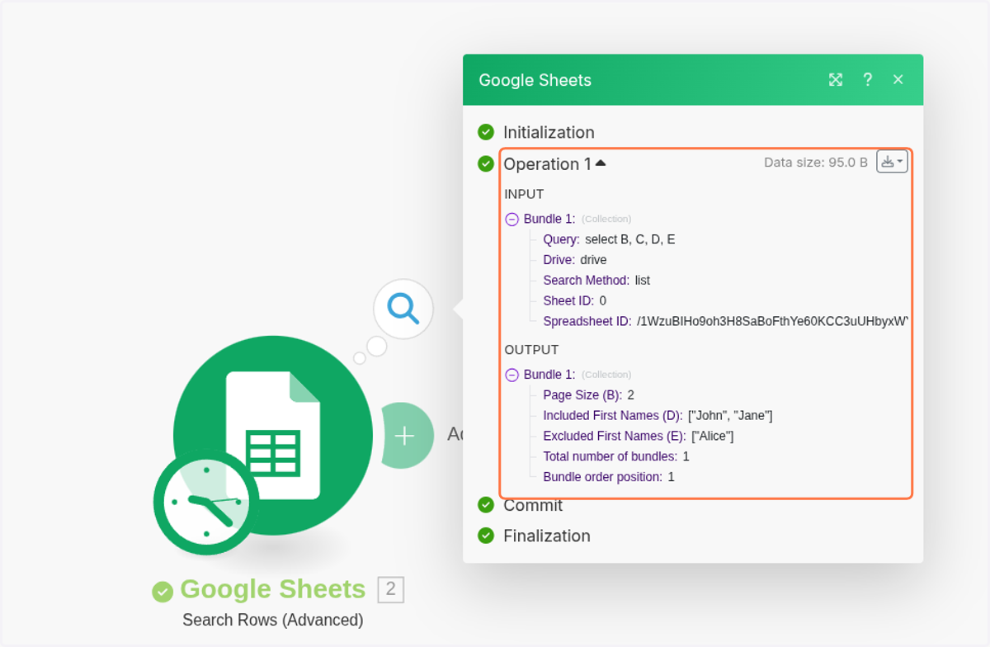Click the Finalization green check icon
990x647 pixels.
[486, 536]
